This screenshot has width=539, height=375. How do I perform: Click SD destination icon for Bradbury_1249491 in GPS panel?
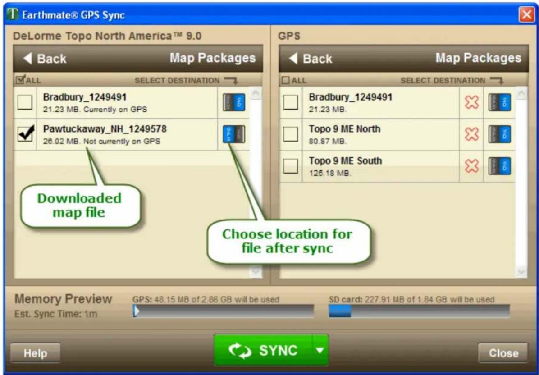click(499, 102)
